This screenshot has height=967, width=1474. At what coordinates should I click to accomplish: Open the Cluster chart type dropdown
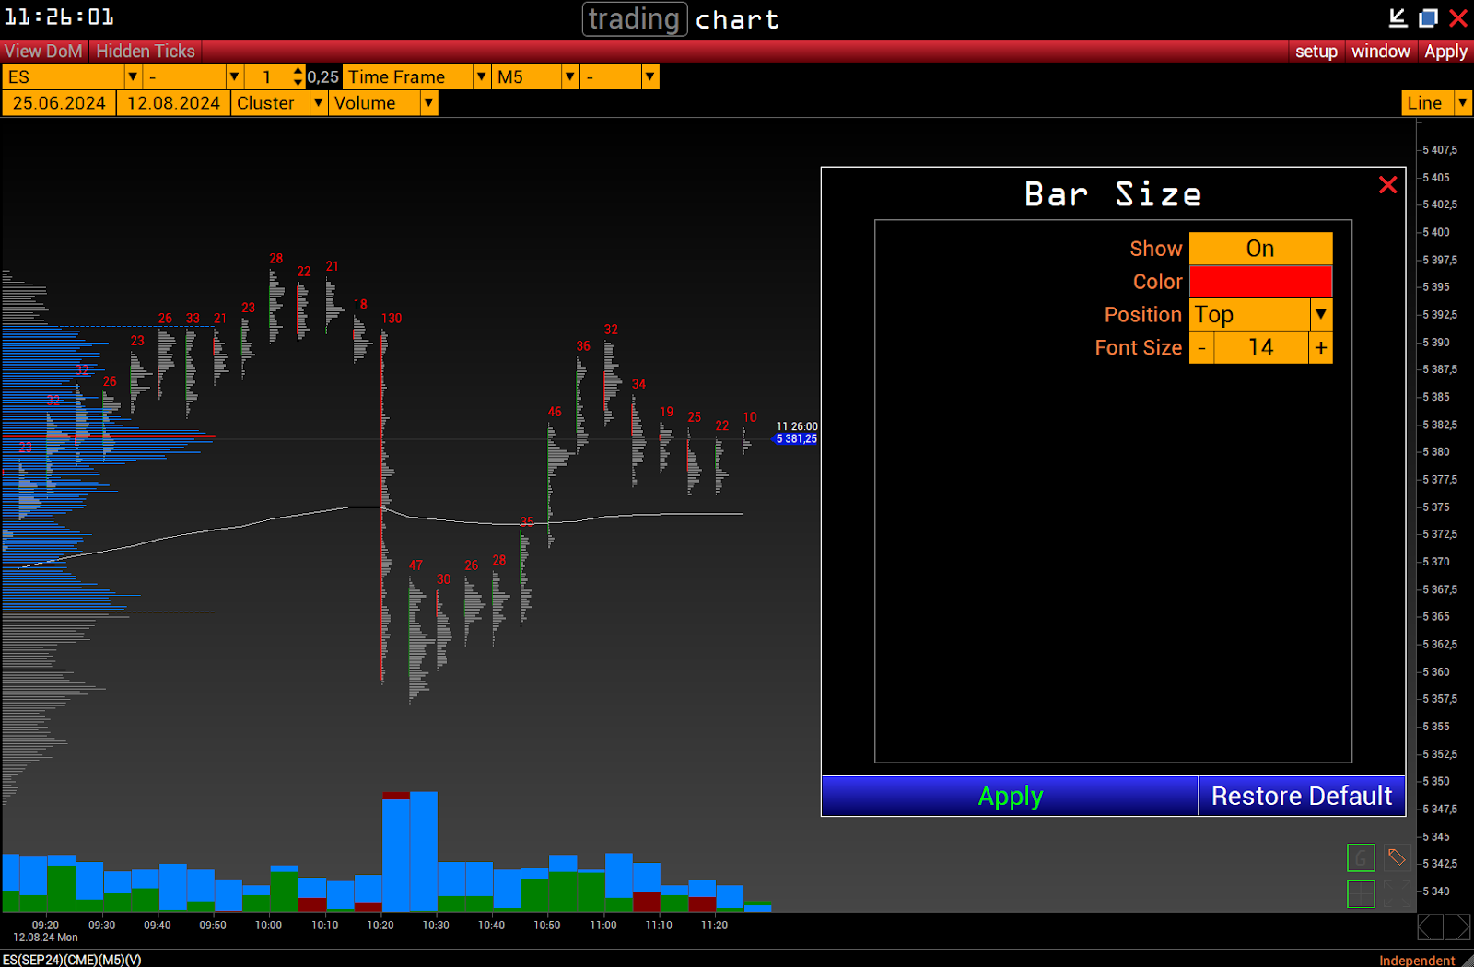318,103
